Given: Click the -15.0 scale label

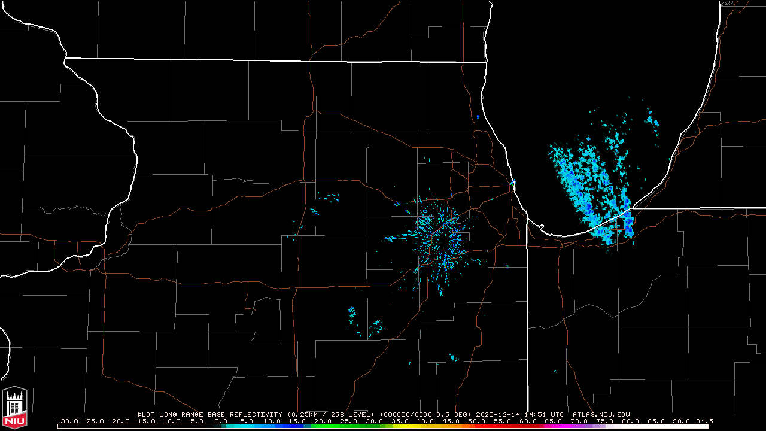Looking at the screenshot, I should click(144, 421).
